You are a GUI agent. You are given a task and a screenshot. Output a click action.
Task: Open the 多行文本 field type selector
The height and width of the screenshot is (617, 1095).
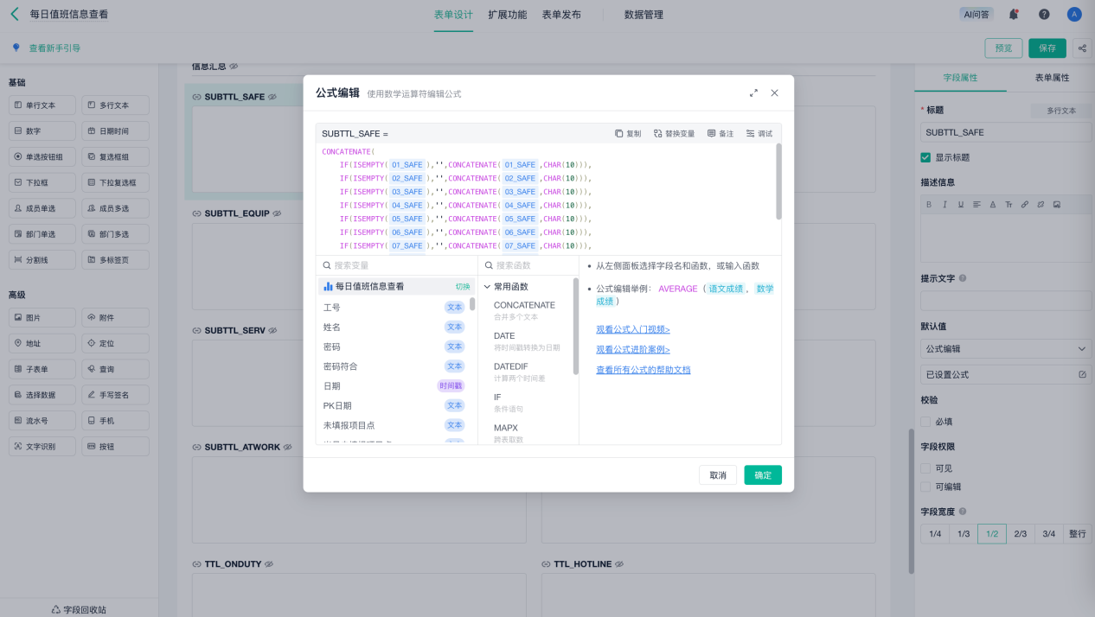click(1060, 111)
